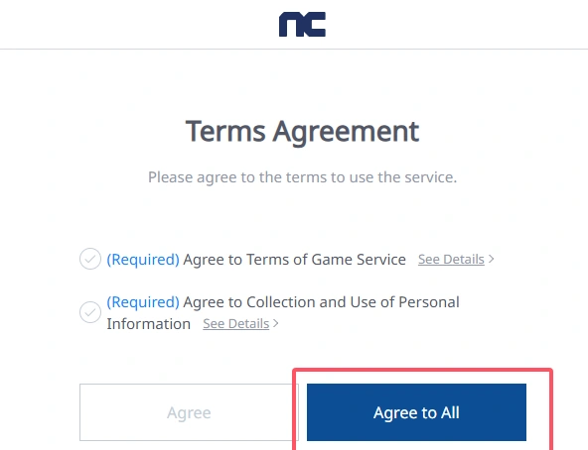Select the 'Agree to Terms of Game Service' label text
This screenshot has width=588, height=450.
coord(294,259)
